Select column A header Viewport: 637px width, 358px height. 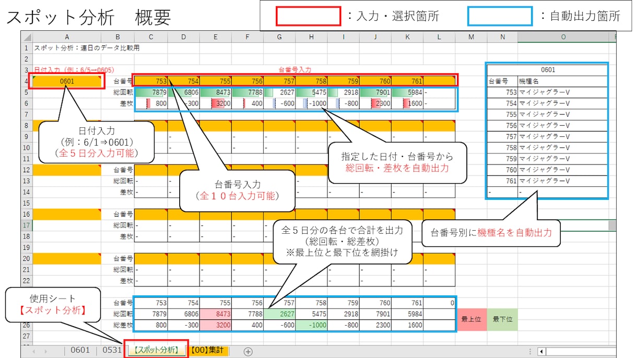tap(67, 37)
